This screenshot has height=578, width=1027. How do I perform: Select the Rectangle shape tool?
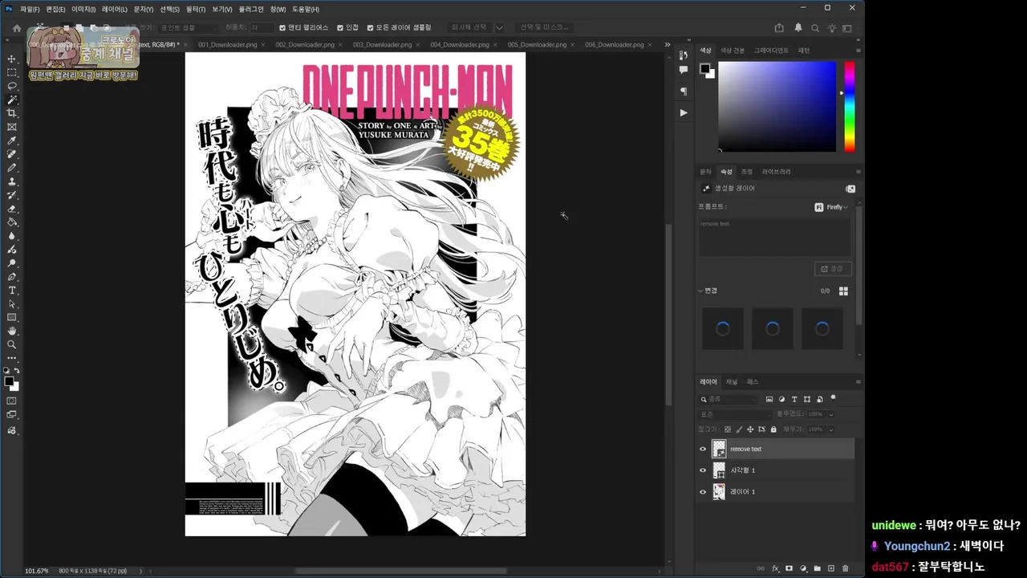12,317
